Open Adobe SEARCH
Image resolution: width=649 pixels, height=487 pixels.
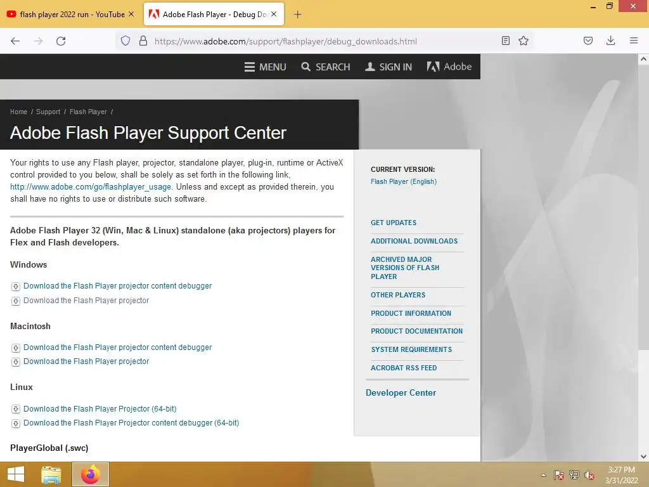(326, 67)
